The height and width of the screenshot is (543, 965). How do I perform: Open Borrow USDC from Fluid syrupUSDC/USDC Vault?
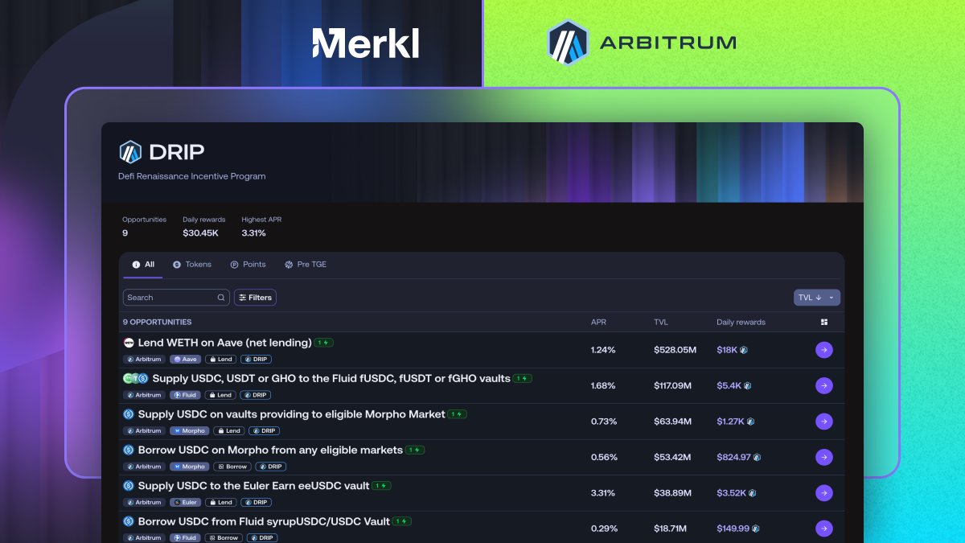click(x=264, y=521)
